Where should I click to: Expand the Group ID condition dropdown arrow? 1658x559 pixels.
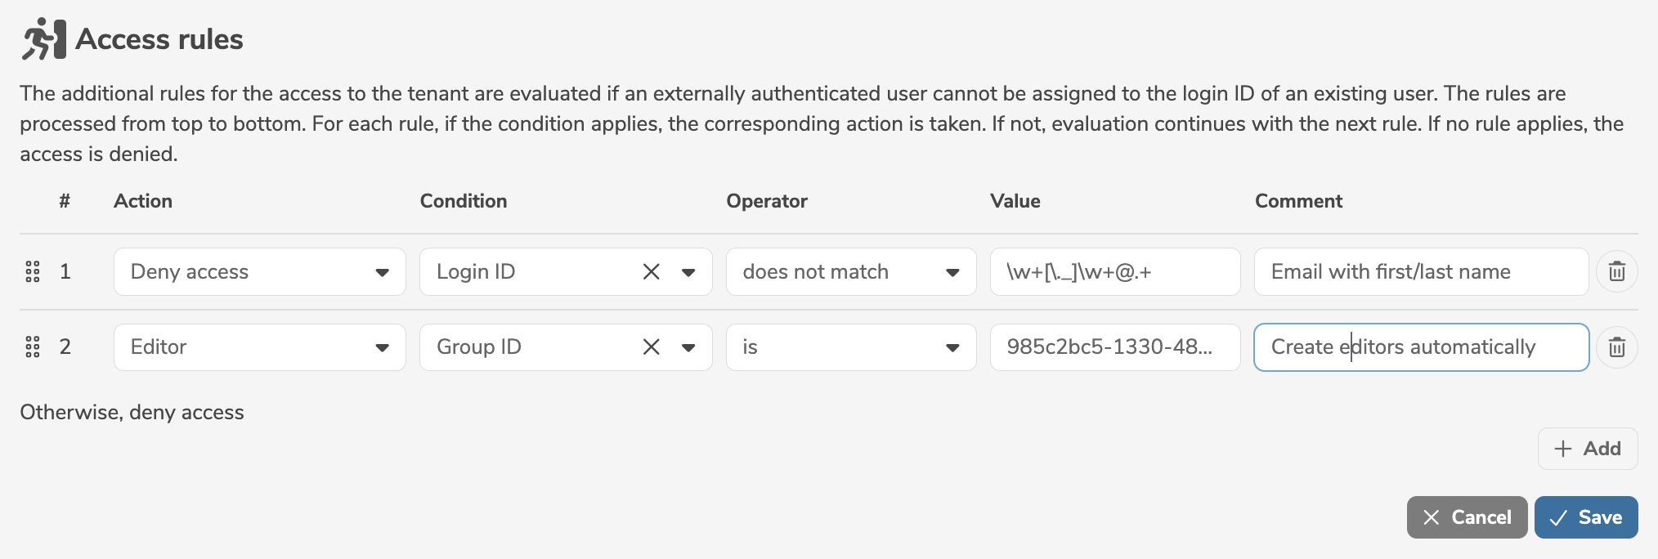[x=688, y=347]
